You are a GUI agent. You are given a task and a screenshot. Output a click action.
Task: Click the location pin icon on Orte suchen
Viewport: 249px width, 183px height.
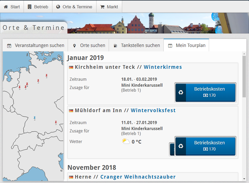click(74, 46)
